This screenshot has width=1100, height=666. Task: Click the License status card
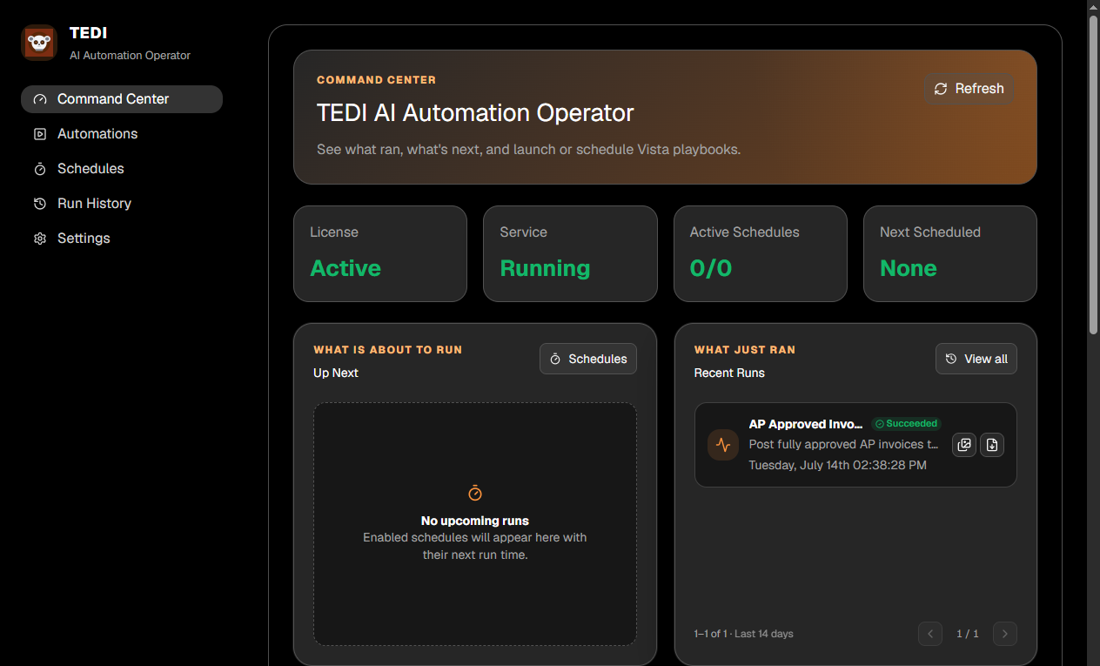[380, 253]
